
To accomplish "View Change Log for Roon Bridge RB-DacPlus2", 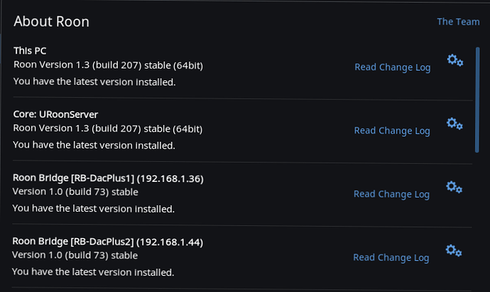I will (x=391, y=258).
